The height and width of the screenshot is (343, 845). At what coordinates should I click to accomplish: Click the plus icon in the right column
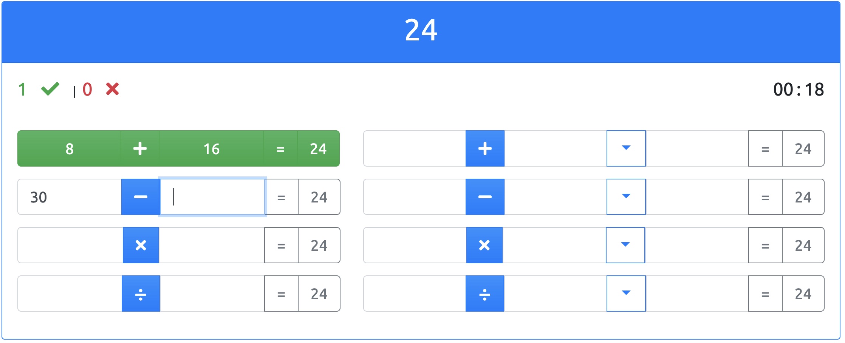tap(485, 148)
